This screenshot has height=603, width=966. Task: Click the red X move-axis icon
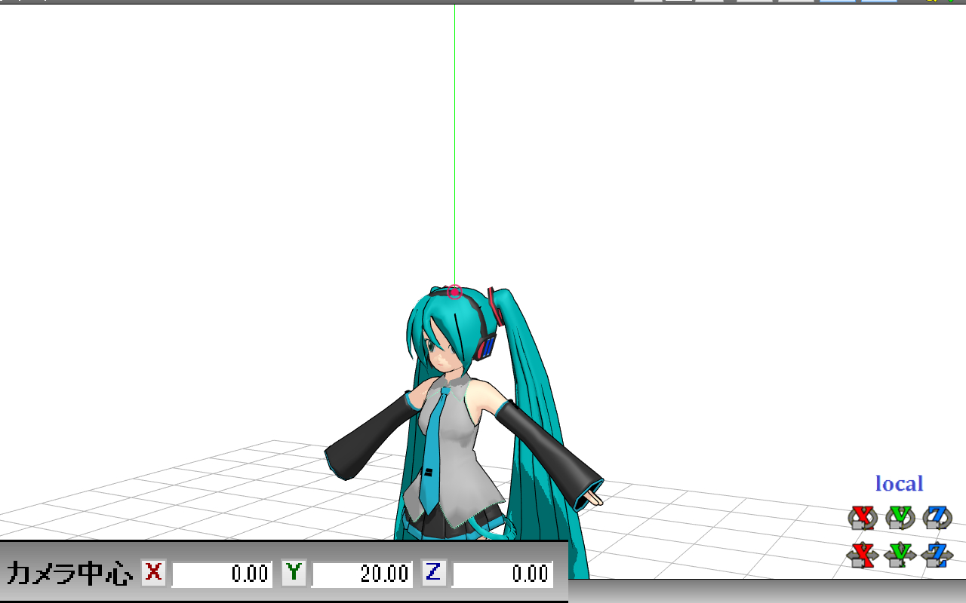click(862, 555)
